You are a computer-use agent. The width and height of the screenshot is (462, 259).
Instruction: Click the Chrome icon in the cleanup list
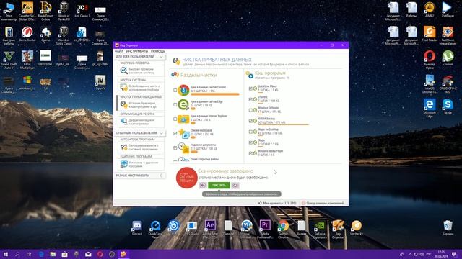pyautogui.click(x=183, y=91)
